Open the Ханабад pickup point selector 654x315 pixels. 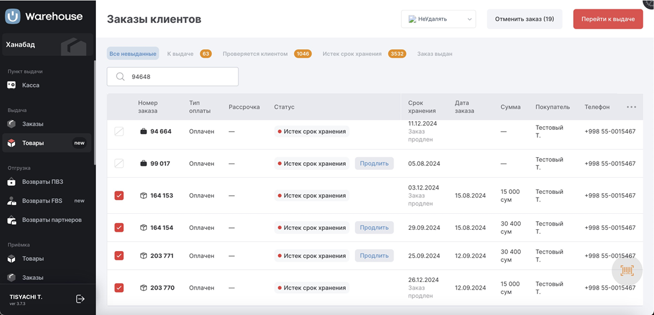47,45
